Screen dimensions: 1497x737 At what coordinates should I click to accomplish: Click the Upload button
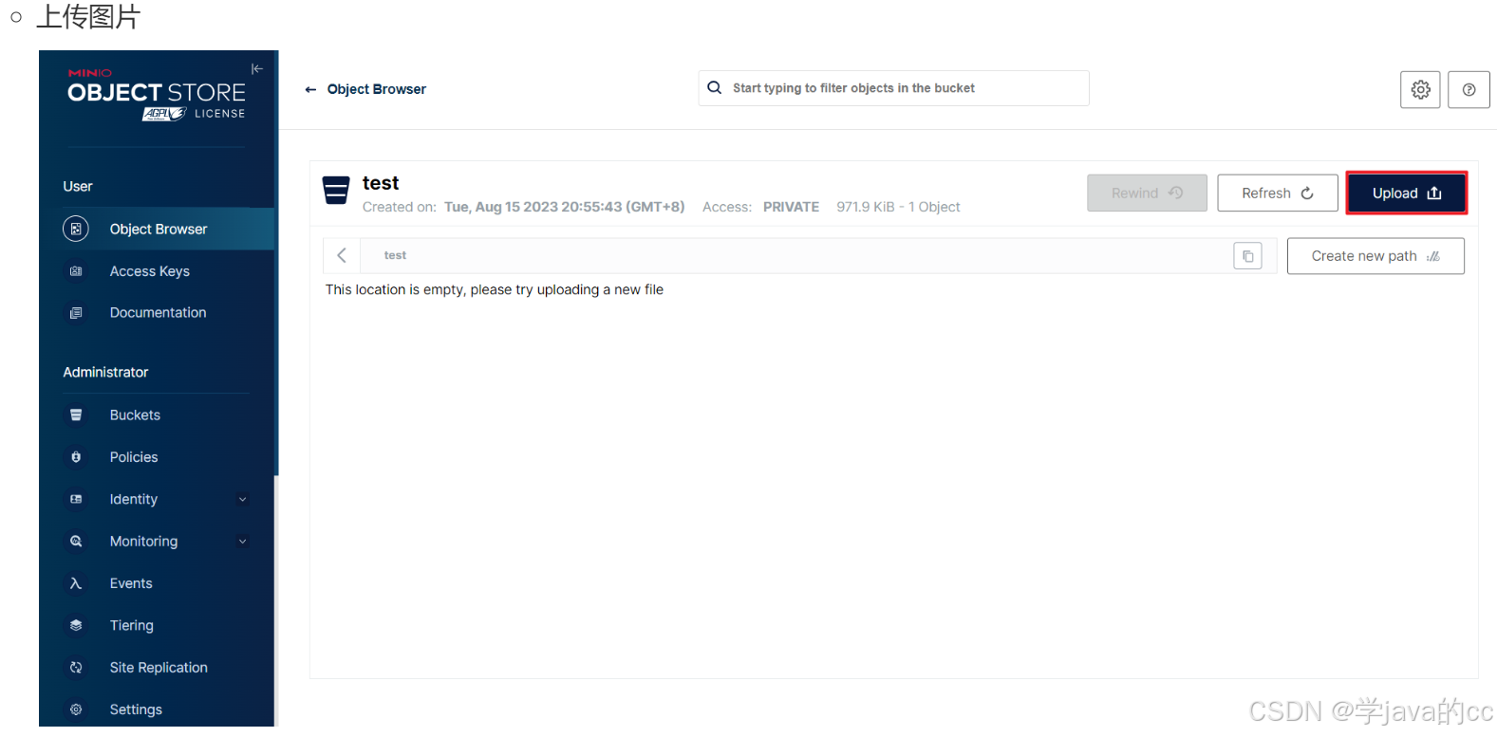pos(1407,193)
